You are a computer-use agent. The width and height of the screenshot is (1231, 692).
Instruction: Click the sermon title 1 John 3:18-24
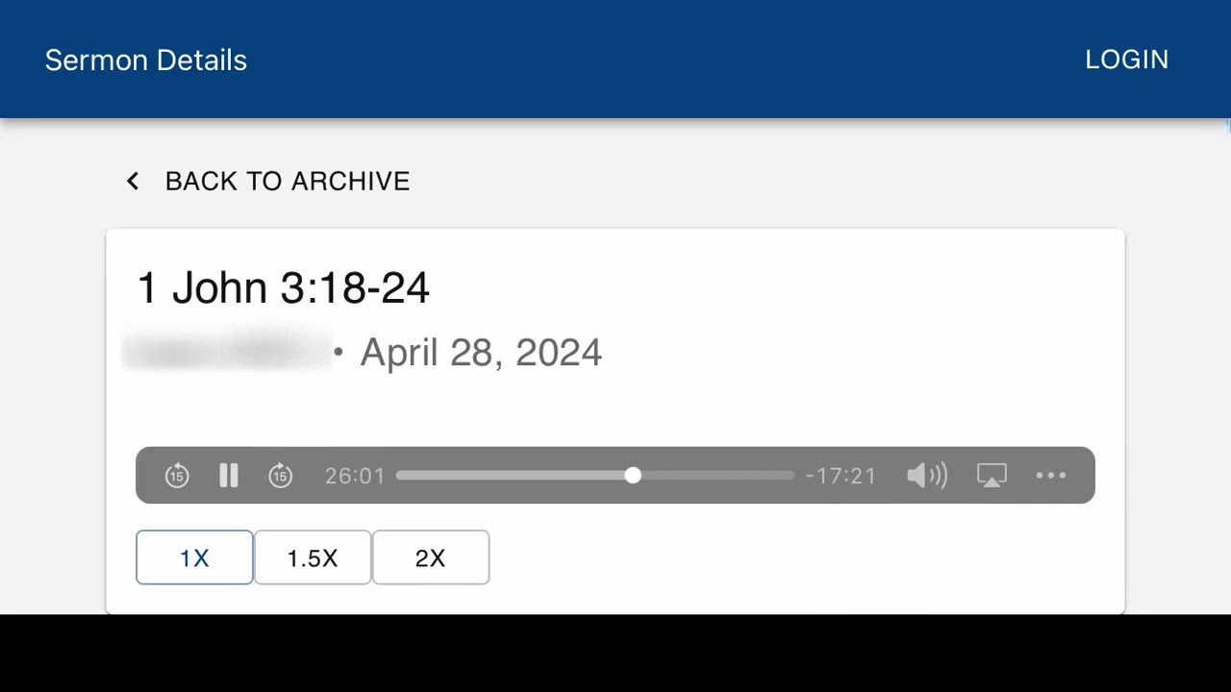pyautogui.click(x=284, y=287)
